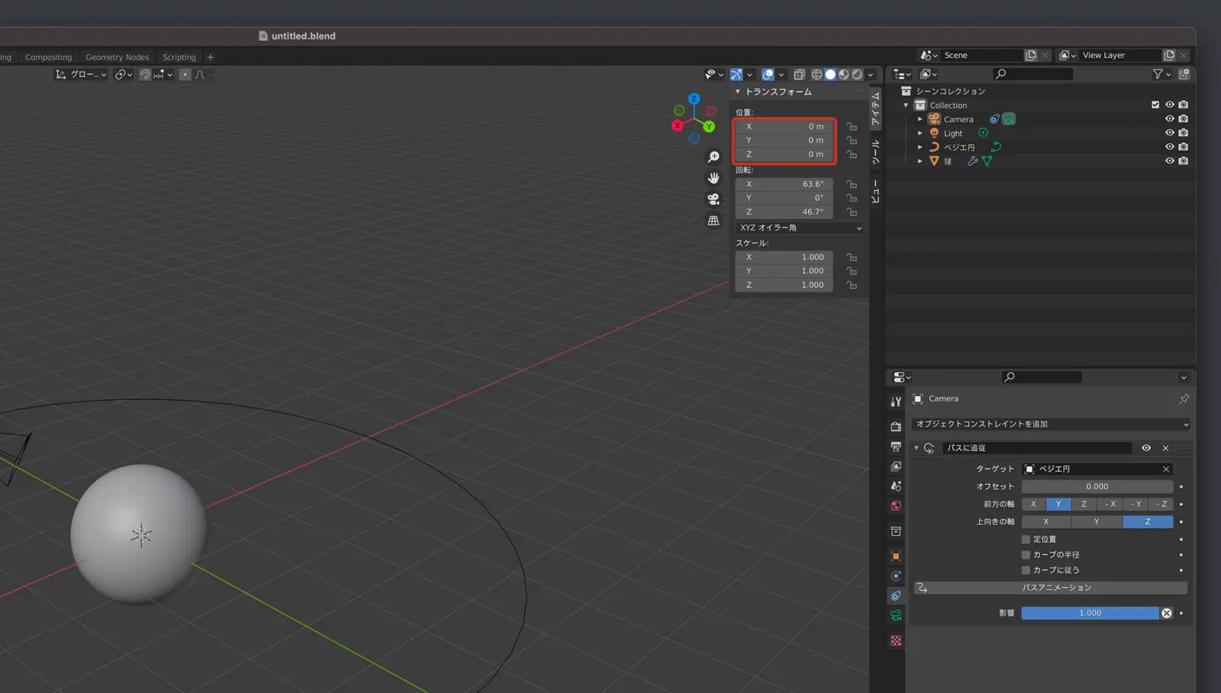Hide the ベジエ円 object in the outliner
This screenshot has width=1221, height=693.
coord(1169,147)
